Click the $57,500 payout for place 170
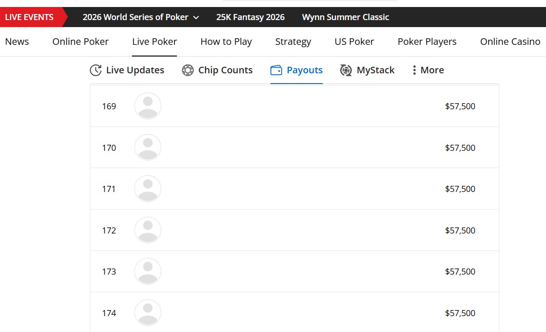Viewport: 546px width, 332px height. point(460,148)
